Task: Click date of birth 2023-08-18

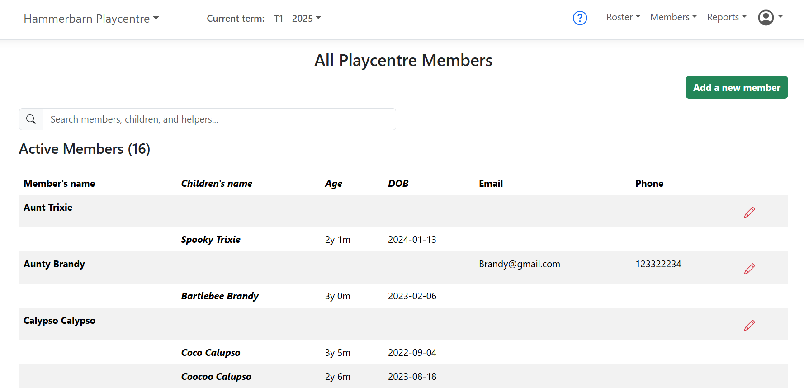Action: click(412, 377)
